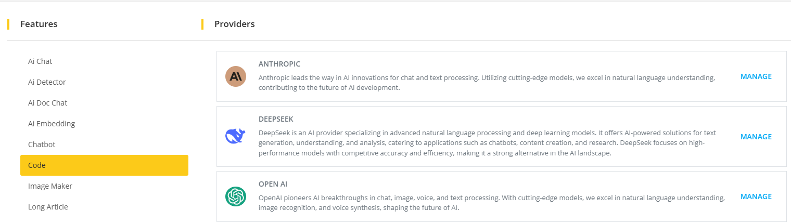Click the Providers section heading
This screenshot has height=223, width=791.
point(234,24)
